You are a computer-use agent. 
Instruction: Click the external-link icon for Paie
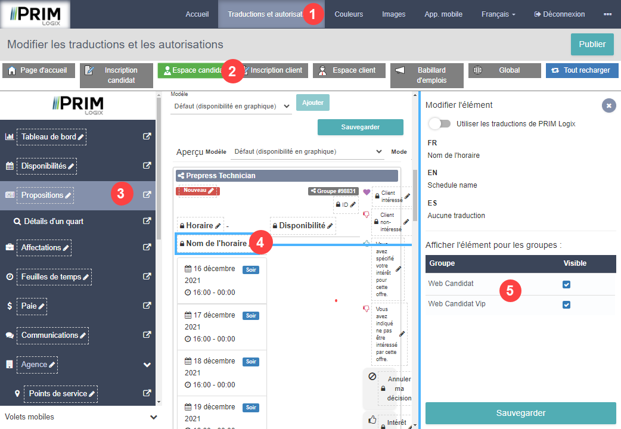(x=147, y=306)
